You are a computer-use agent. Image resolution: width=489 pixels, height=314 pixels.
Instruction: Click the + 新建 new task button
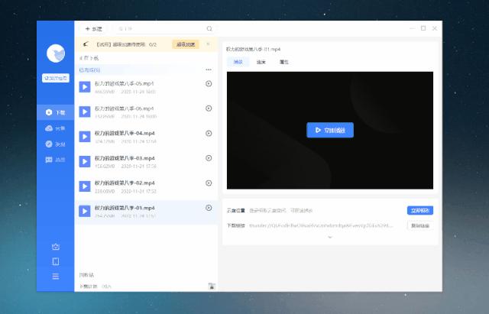click(x=93, y=29)
